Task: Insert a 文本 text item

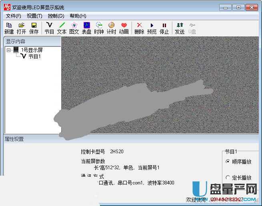Action: [62, 28]
